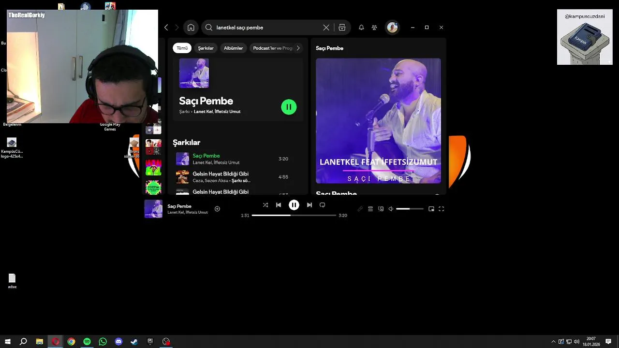
Task: Skip to the previous track
Action: (x=279, y=205)
